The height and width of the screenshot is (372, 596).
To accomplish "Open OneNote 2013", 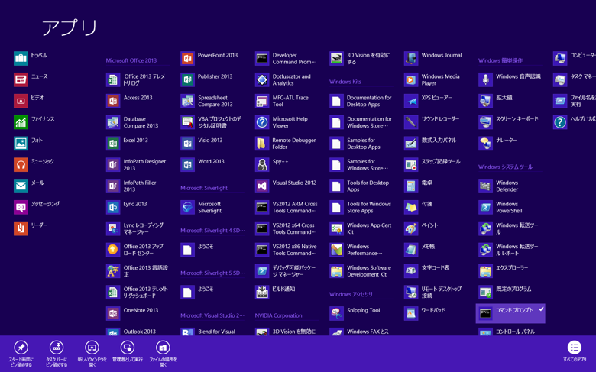I will pos(132,313).
